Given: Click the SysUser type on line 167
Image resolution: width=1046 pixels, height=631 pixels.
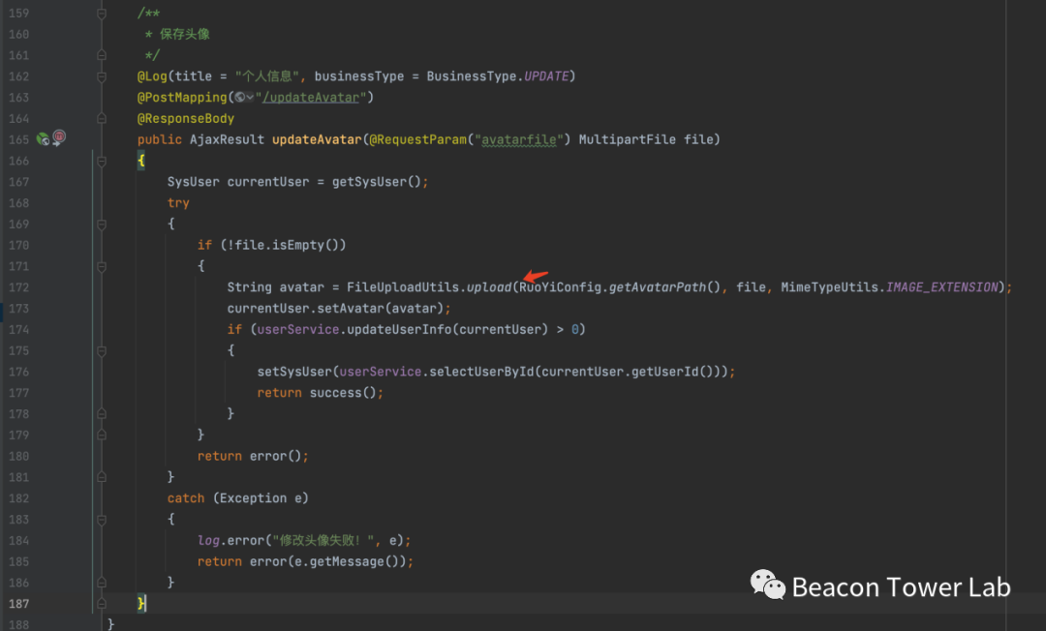Looking at the screenshot, I should point(194,182).
